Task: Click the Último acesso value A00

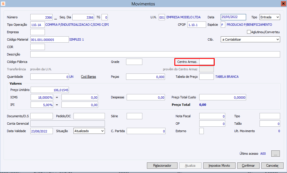Action: [263, 154]
